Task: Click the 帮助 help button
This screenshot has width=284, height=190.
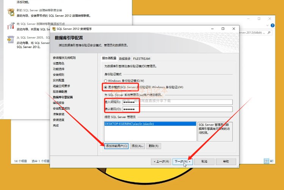Action: 226,162
